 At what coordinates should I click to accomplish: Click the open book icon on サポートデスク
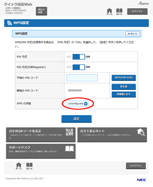point(69,149)
